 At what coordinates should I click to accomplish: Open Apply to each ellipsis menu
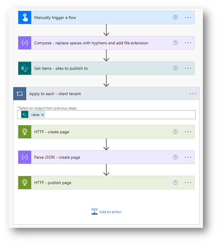pos(193,94)
